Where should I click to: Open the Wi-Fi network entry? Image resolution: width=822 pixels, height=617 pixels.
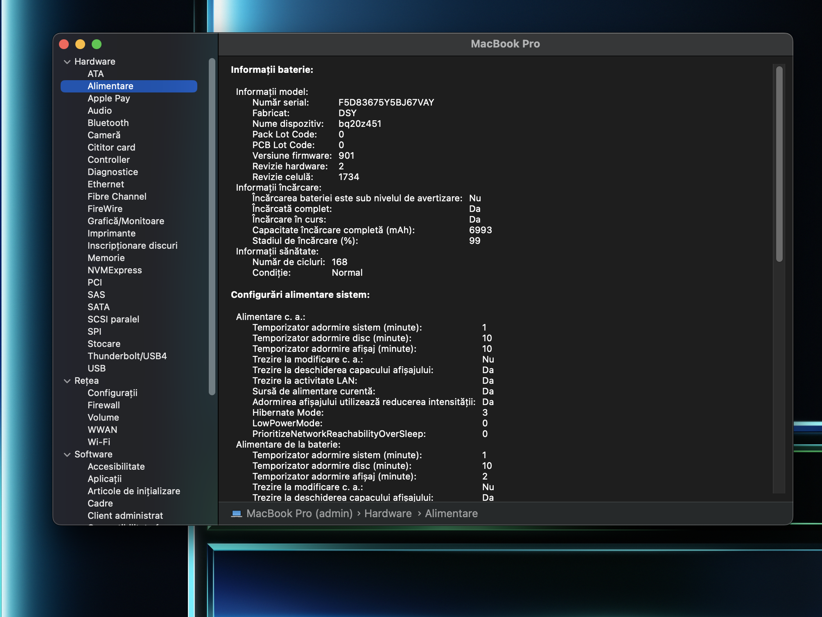pyautogui.click(x=99, y=442)
